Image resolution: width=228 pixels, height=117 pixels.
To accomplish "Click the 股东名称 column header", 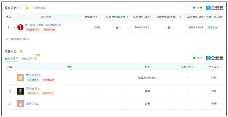I will tap(46, 17).
